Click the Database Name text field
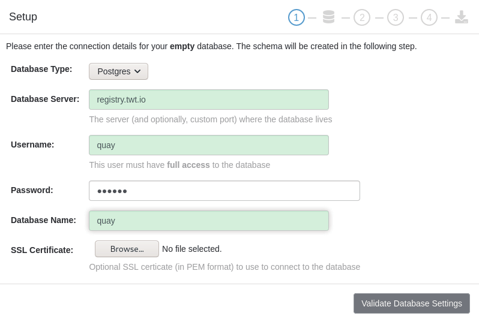 click(x=208, y=221)
